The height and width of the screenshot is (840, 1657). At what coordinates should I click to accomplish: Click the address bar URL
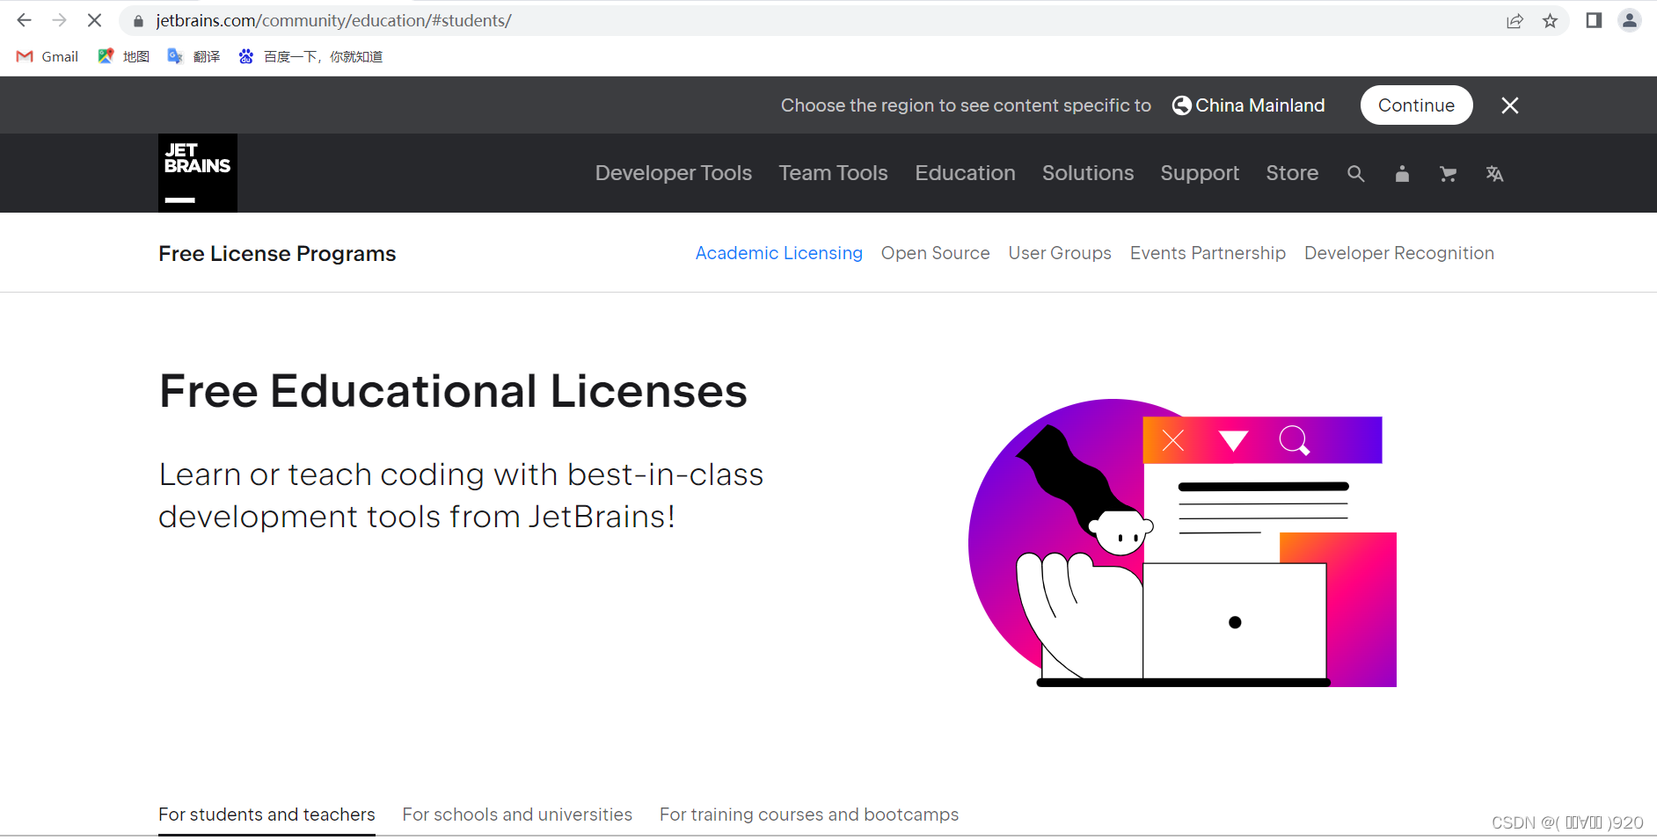(333, 21)
